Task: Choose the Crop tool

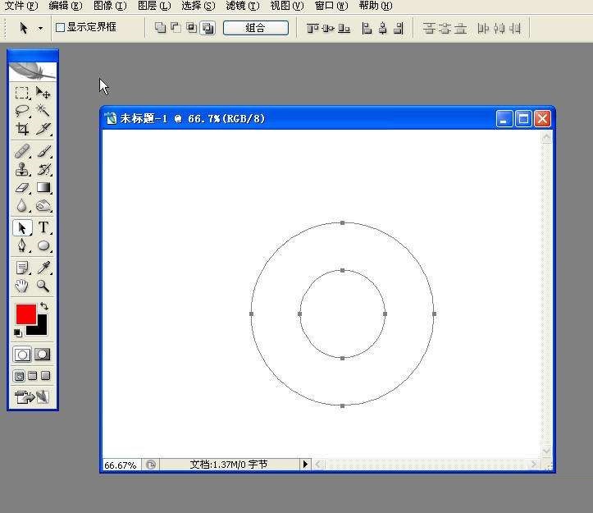Action: coord(22,129)
